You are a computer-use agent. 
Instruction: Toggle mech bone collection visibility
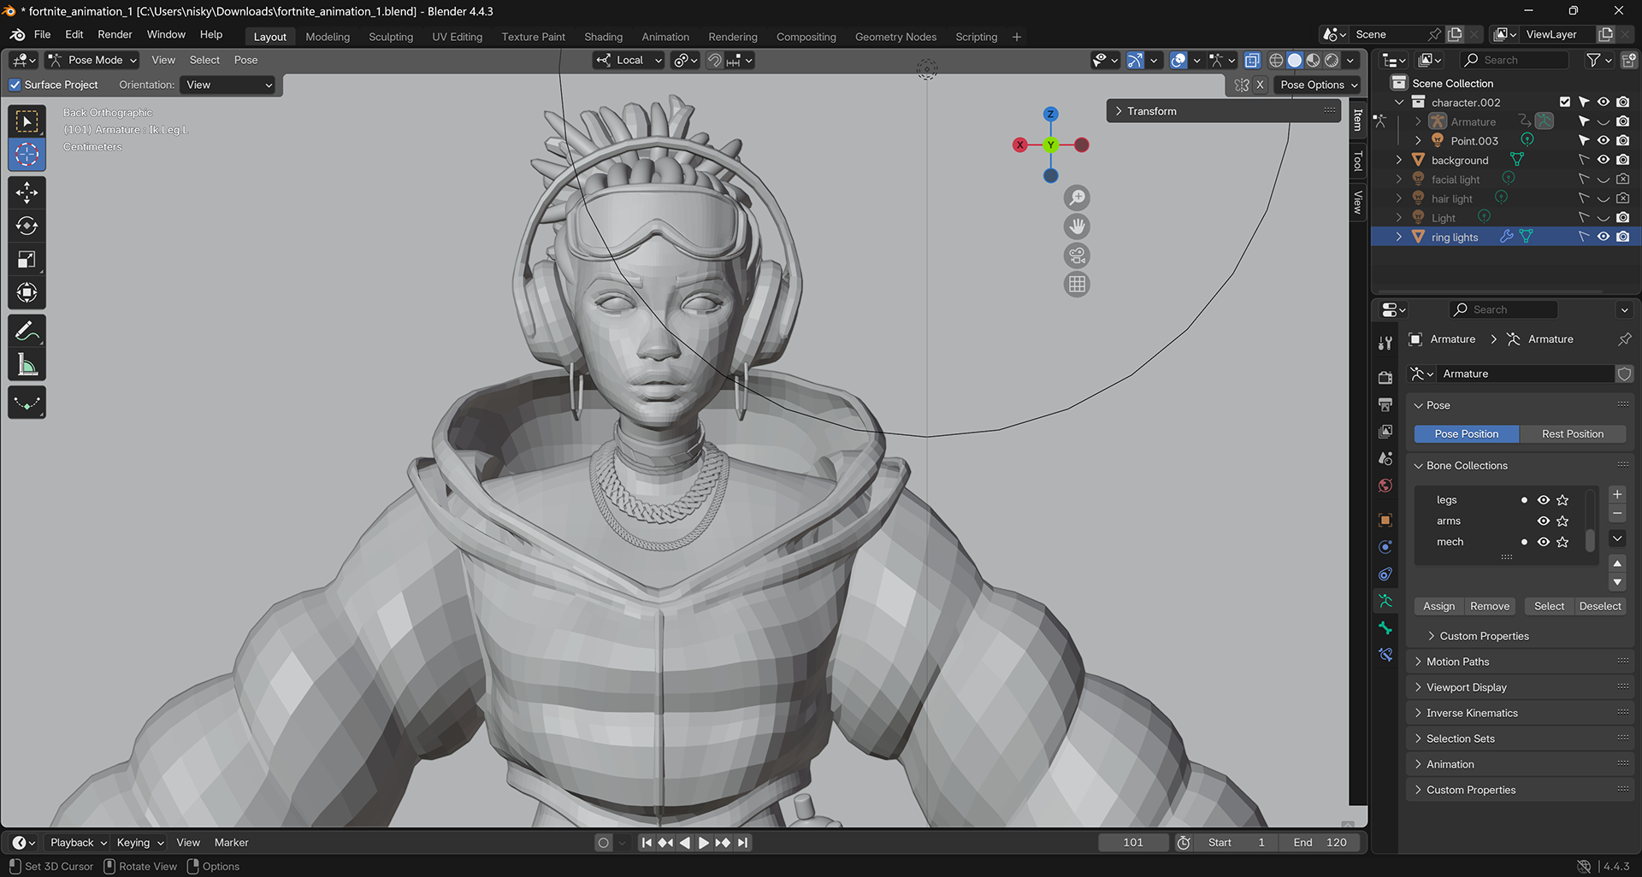(1544, 542)
